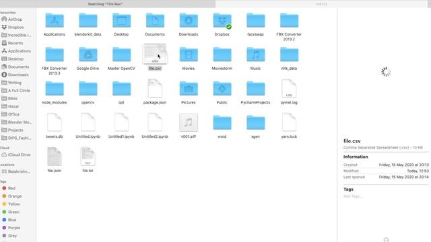Open Gesar folder in the sidebar
431x242 pixels.
(x=11, y=106)
